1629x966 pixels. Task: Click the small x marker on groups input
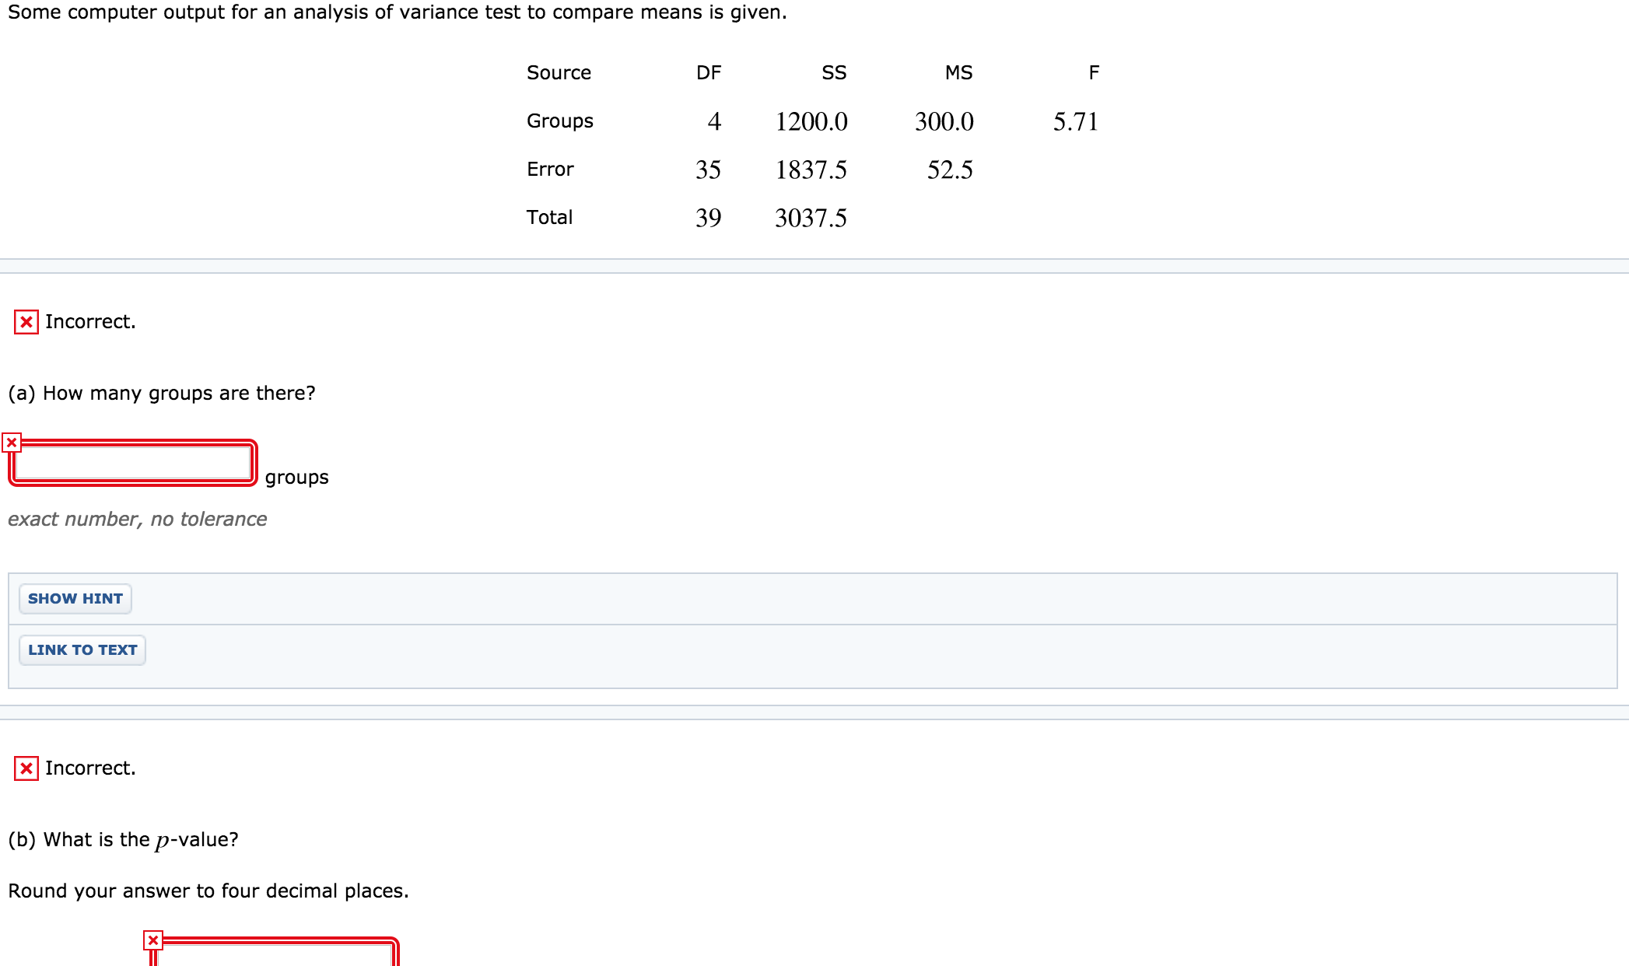12,443
